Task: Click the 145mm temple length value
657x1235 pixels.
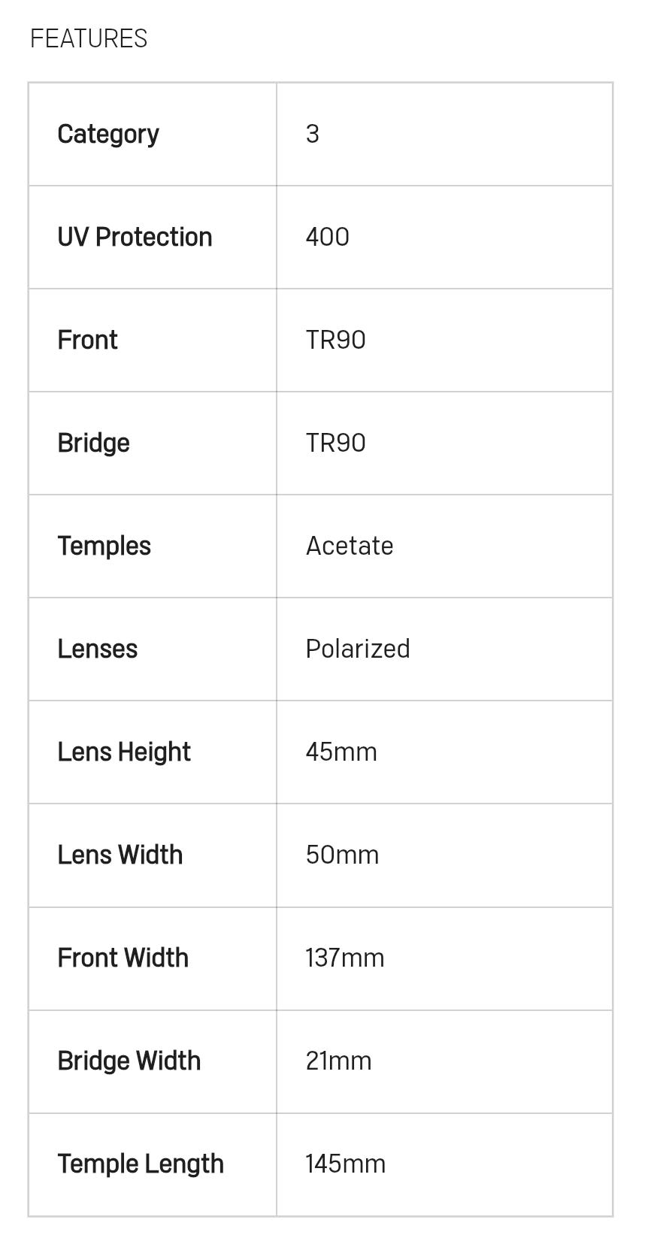Action: point(345,1164)
